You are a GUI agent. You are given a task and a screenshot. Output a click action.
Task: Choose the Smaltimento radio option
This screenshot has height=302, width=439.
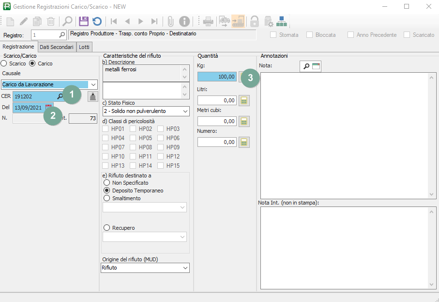pos(106,198)
